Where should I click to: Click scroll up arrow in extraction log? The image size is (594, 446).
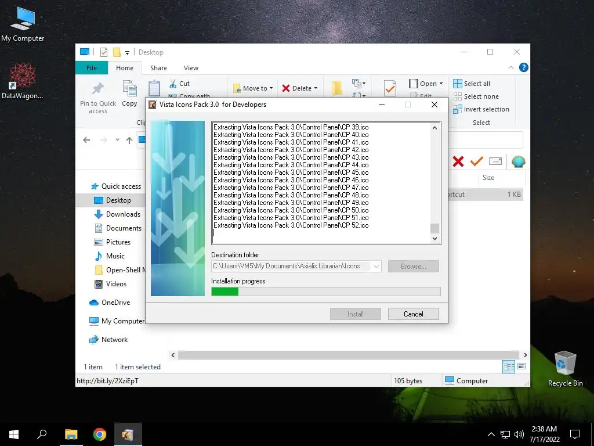[435, 128]
